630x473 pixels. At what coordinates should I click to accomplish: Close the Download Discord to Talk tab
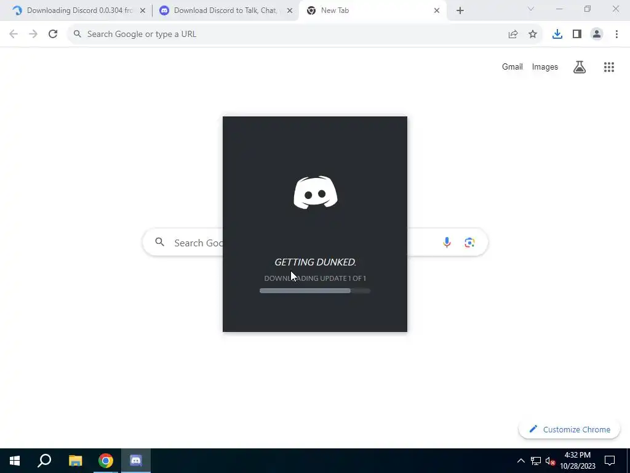pyautogui.click(x=290, y=10)
